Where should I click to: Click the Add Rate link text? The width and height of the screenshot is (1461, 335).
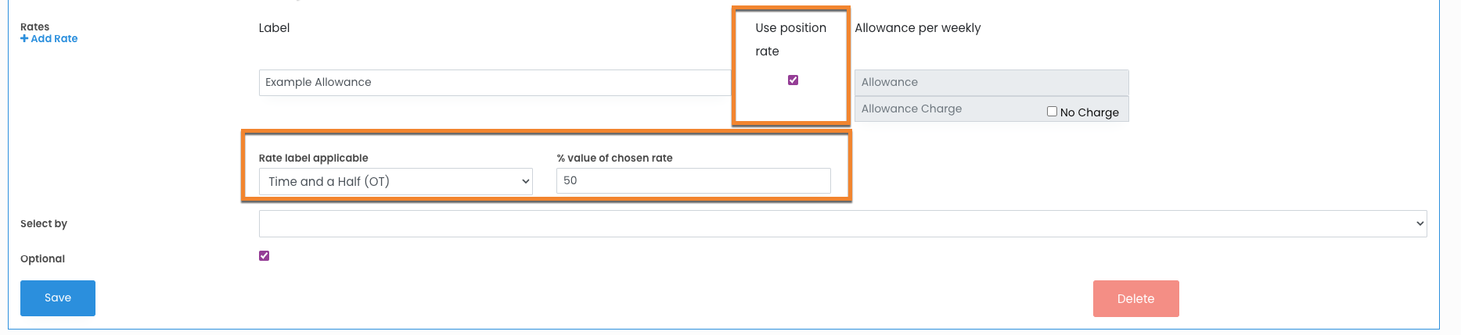[x=54, y=39]
